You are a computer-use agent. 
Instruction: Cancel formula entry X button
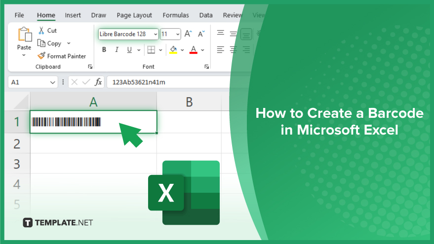coord(74,82)
